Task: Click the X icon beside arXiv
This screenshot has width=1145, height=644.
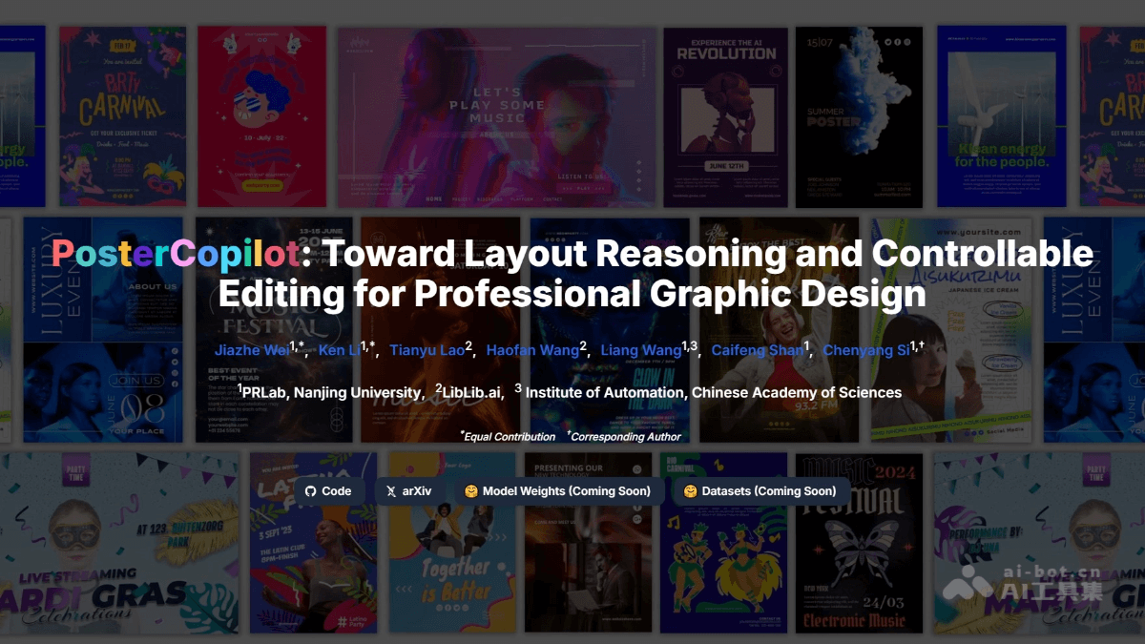Action: tap(391, 491)
